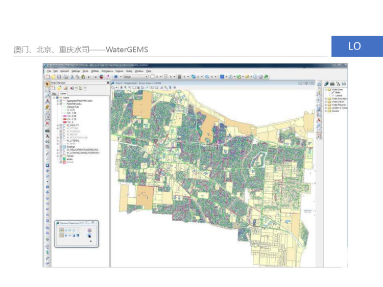Screen dimensions: 383x287
Task: Toggle the W_FIELDOPERATIONSRECORD layer checkbox
Action: coord(61,150)
